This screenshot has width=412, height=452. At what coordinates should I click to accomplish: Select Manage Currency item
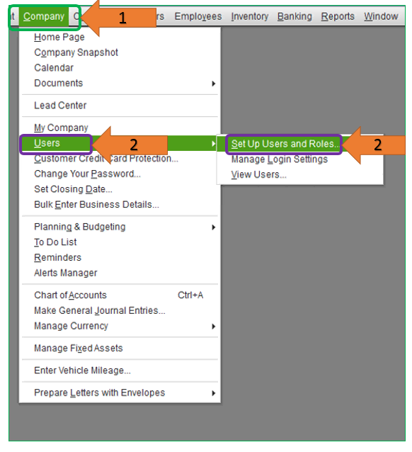click(x=71, y=326)
